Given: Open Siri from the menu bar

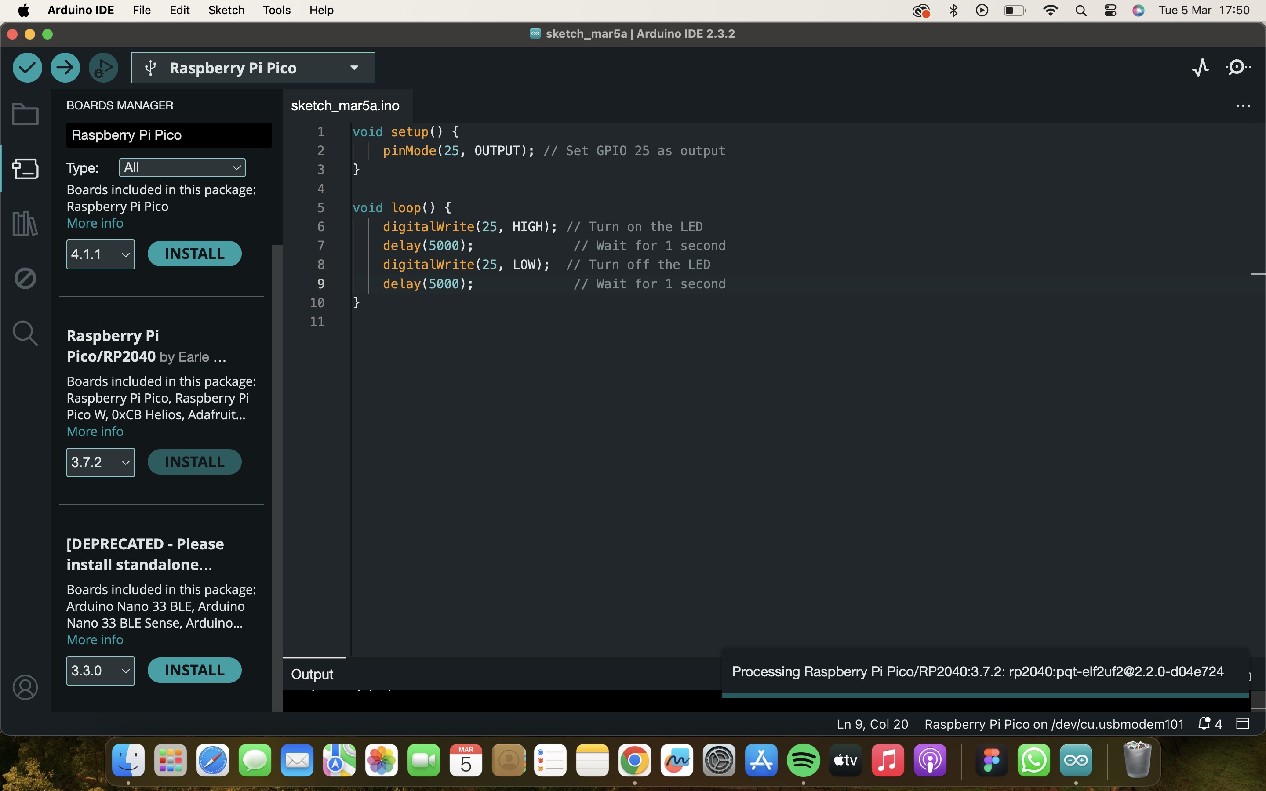Looking at the screenshot, I should [x=1139, y=11].
